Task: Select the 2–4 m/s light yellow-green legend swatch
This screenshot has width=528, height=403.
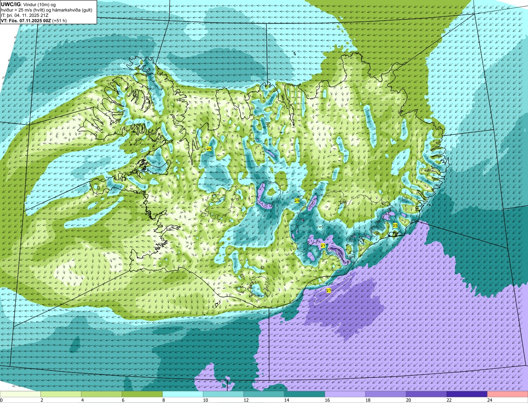Action: coord(61,394)
